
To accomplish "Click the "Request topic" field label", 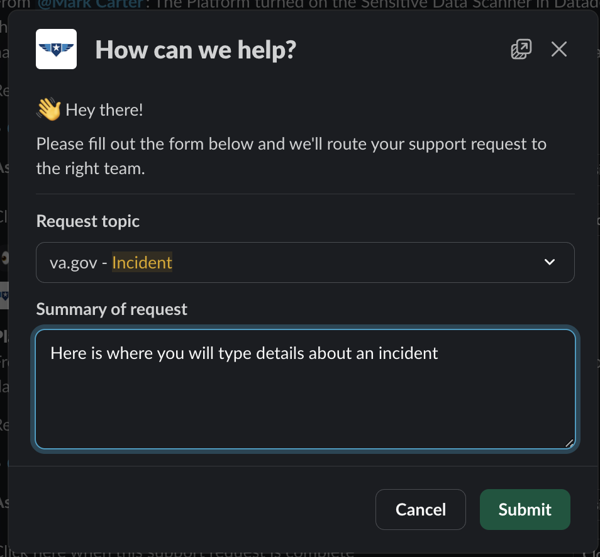I will point(88,221).
